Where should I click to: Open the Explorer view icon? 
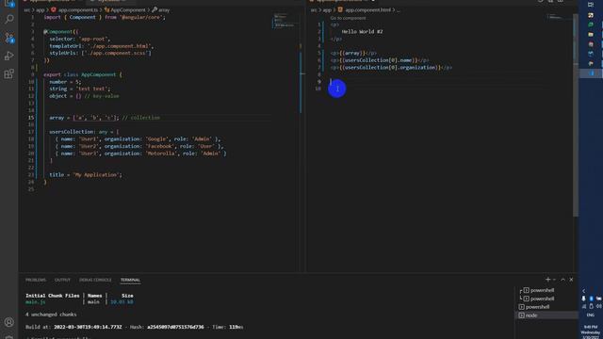(8, 3)
